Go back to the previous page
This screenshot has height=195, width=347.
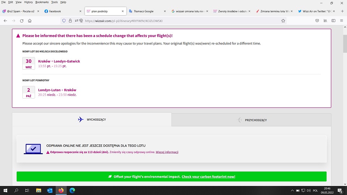[x=5, y=21]
